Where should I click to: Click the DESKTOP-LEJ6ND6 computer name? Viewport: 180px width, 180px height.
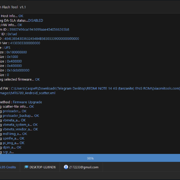(43, 167)
